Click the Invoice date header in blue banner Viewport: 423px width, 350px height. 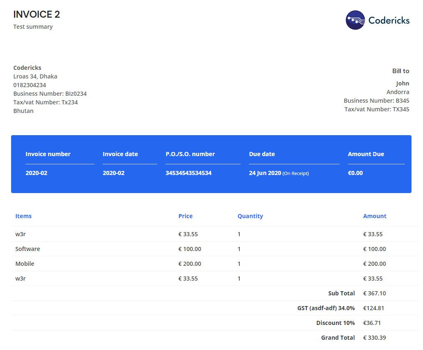point(120,154)
